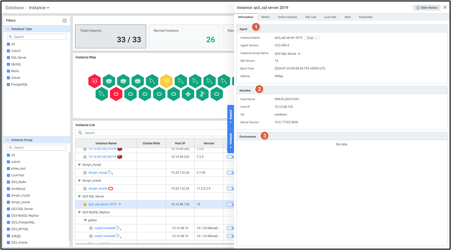
Task: Collapse the galera subgroup in Instance List
Action: [x=85, y=220]
